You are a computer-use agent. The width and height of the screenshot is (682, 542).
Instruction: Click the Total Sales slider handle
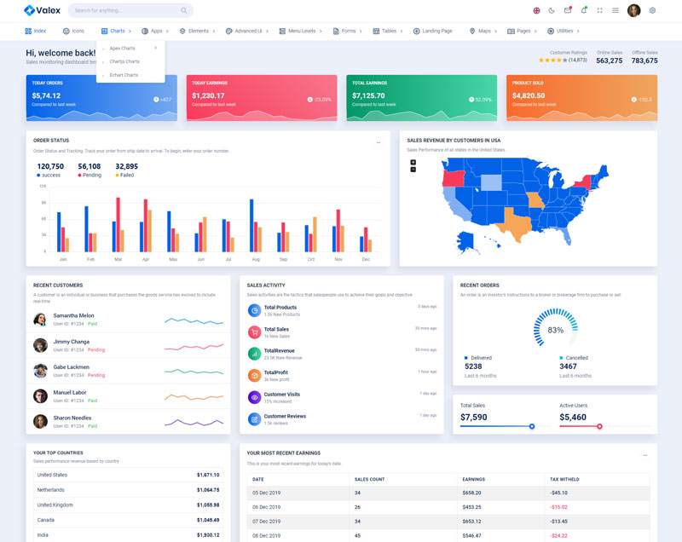tap(532, 426)
